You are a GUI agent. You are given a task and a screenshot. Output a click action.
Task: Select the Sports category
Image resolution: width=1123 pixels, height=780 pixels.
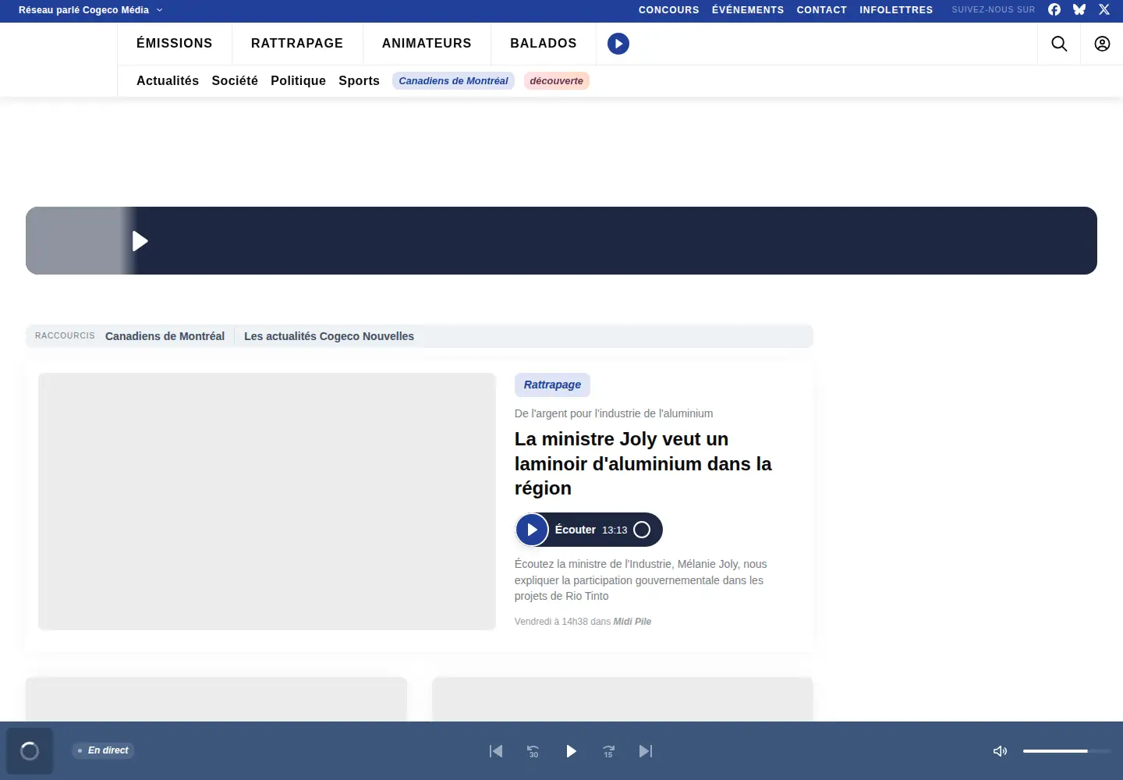359,80
